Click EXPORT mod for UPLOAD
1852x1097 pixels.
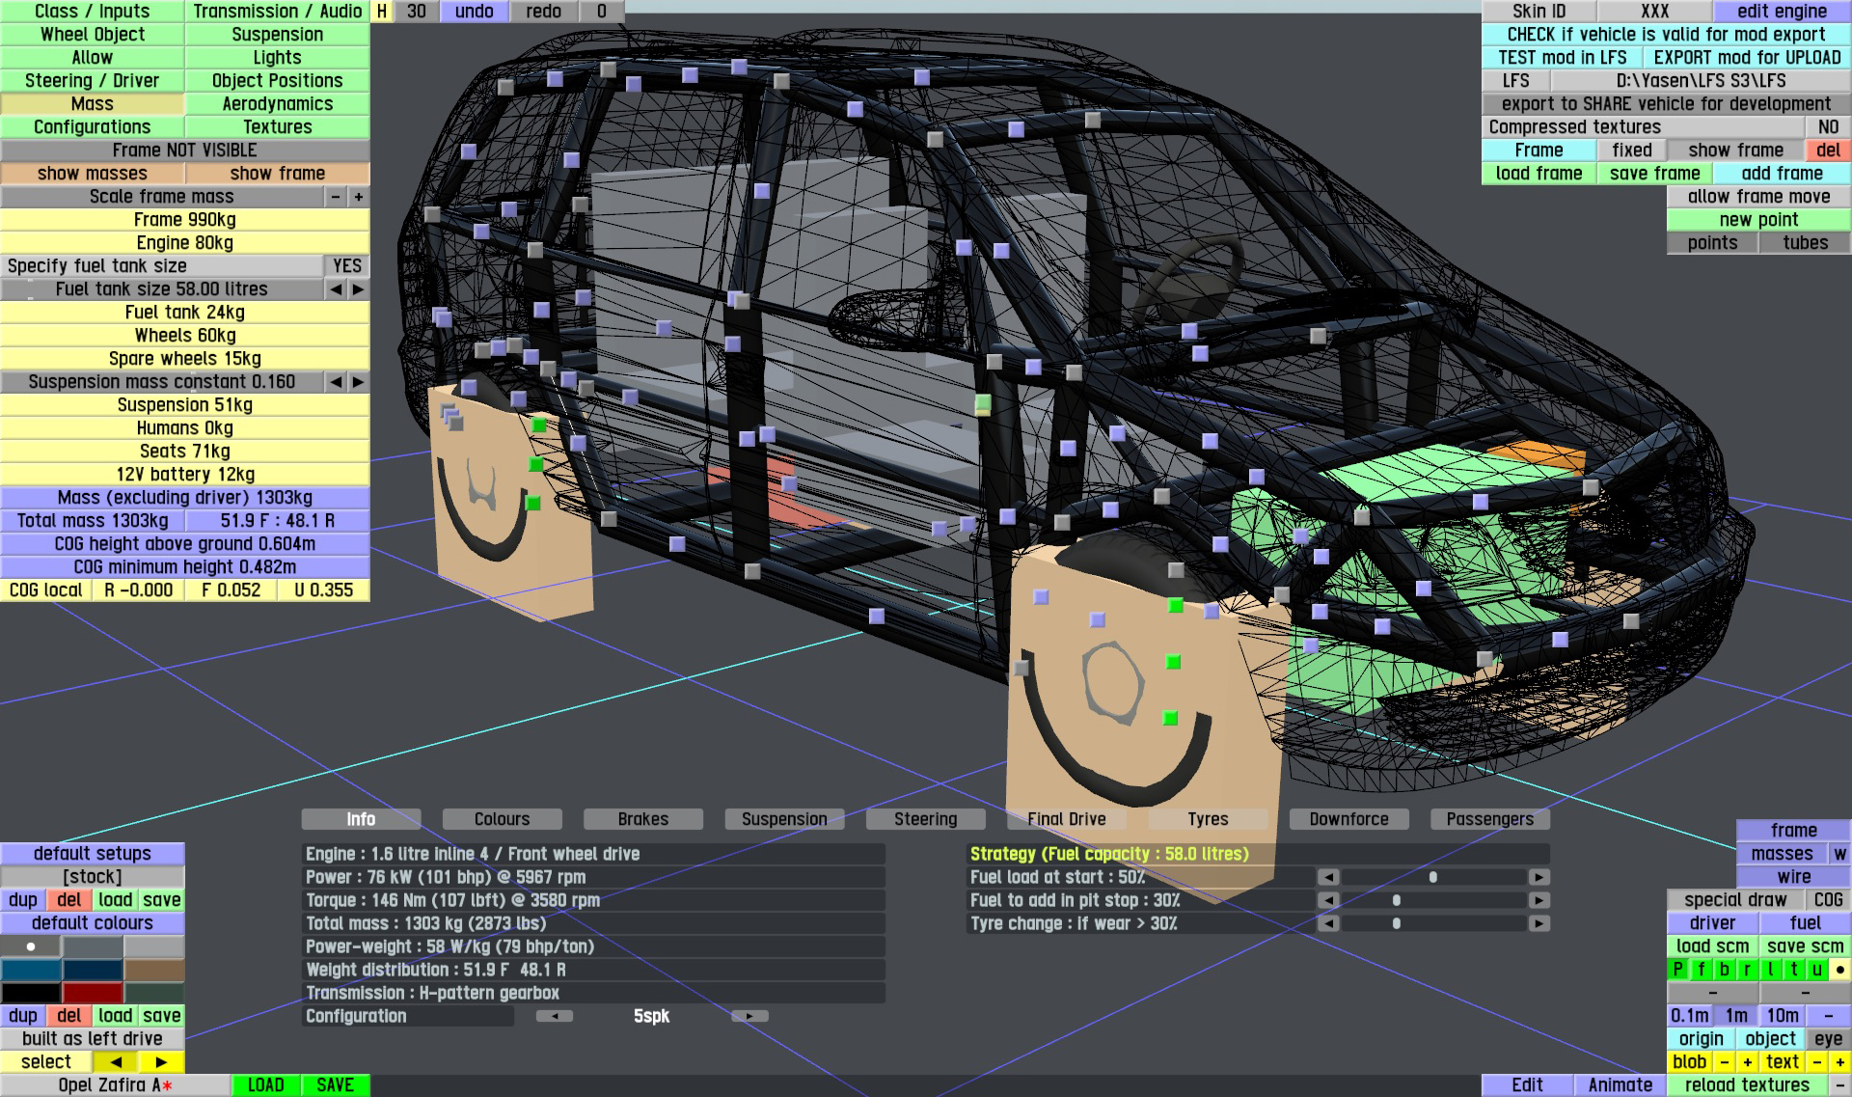[1746, 58]
